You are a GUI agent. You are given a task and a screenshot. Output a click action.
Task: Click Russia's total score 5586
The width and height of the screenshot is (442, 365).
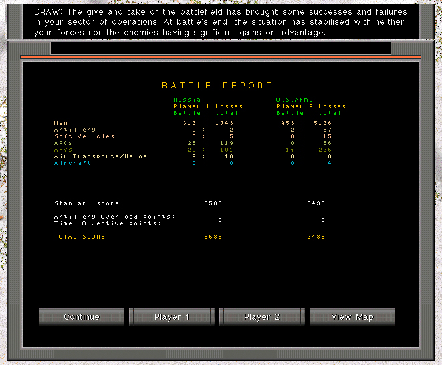213,237
